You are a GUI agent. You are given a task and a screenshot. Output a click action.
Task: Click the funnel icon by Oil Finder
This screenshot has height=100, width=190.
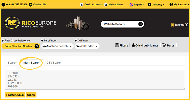pyautogui.click(x=76, y=41)
